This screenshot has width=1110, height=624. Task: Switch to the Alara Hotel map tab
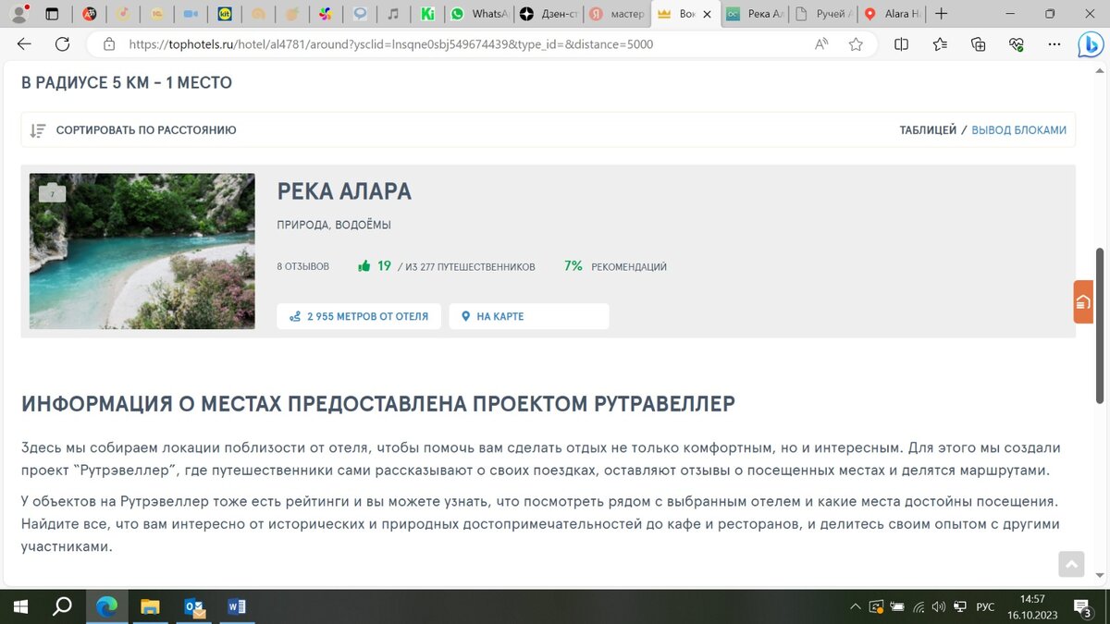point(891,14)
